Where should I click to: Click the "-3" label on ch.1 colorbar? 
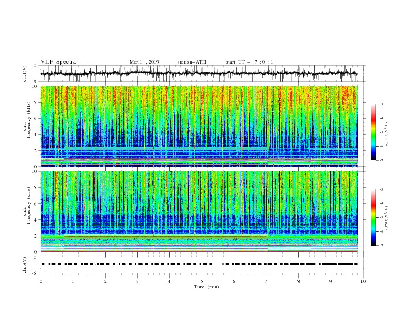[381, 104]
